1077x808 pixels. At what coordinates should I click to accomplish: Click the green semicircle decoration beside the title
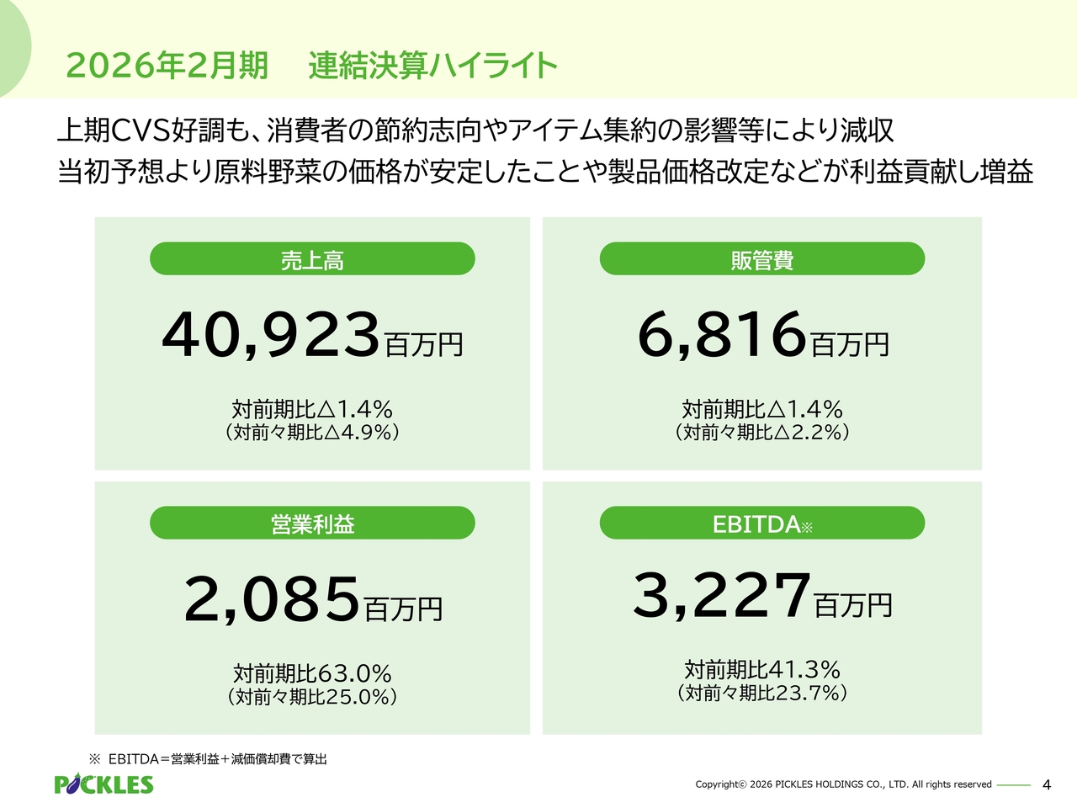[x=13, y=47]
